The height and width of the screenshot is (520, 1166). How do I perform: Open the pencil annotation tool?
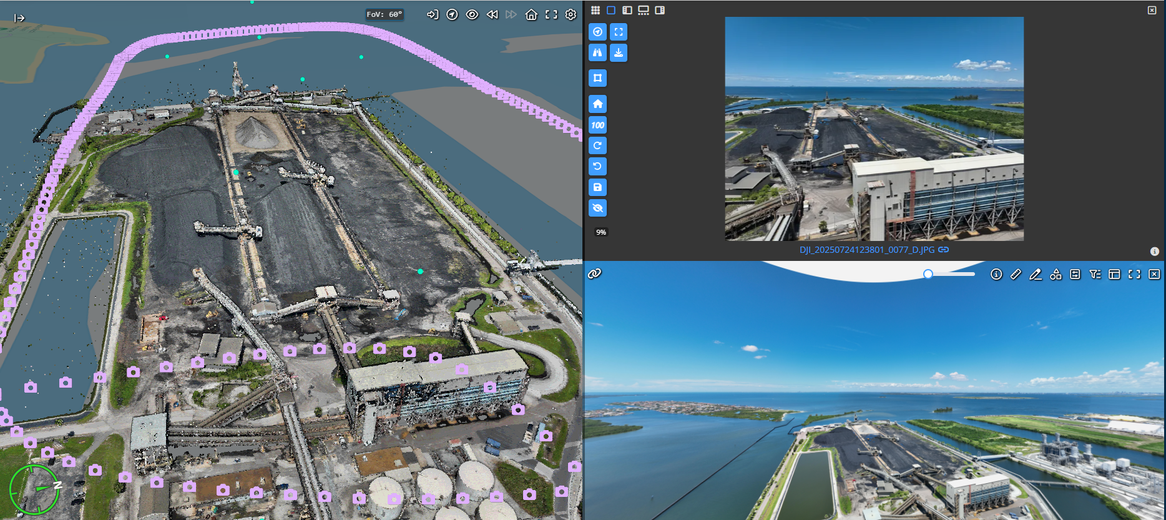coord(1035,274)
